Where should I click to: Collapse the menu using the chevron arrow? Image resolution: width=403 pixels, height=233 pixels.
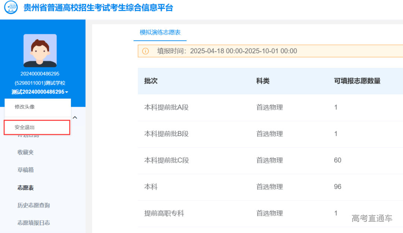click(x=75, y=117)
